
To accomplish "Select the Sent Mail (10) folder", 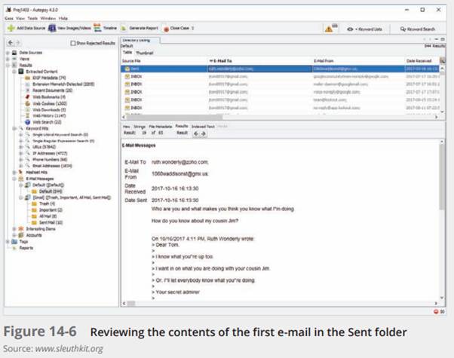I will coord(51,222).
